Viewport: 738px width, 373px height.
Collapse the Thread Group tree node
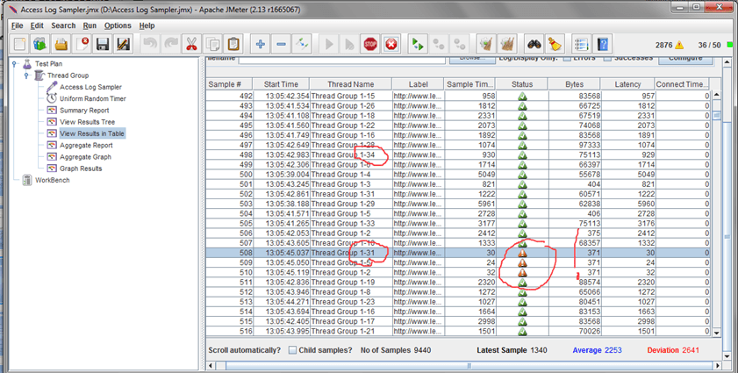27,75
